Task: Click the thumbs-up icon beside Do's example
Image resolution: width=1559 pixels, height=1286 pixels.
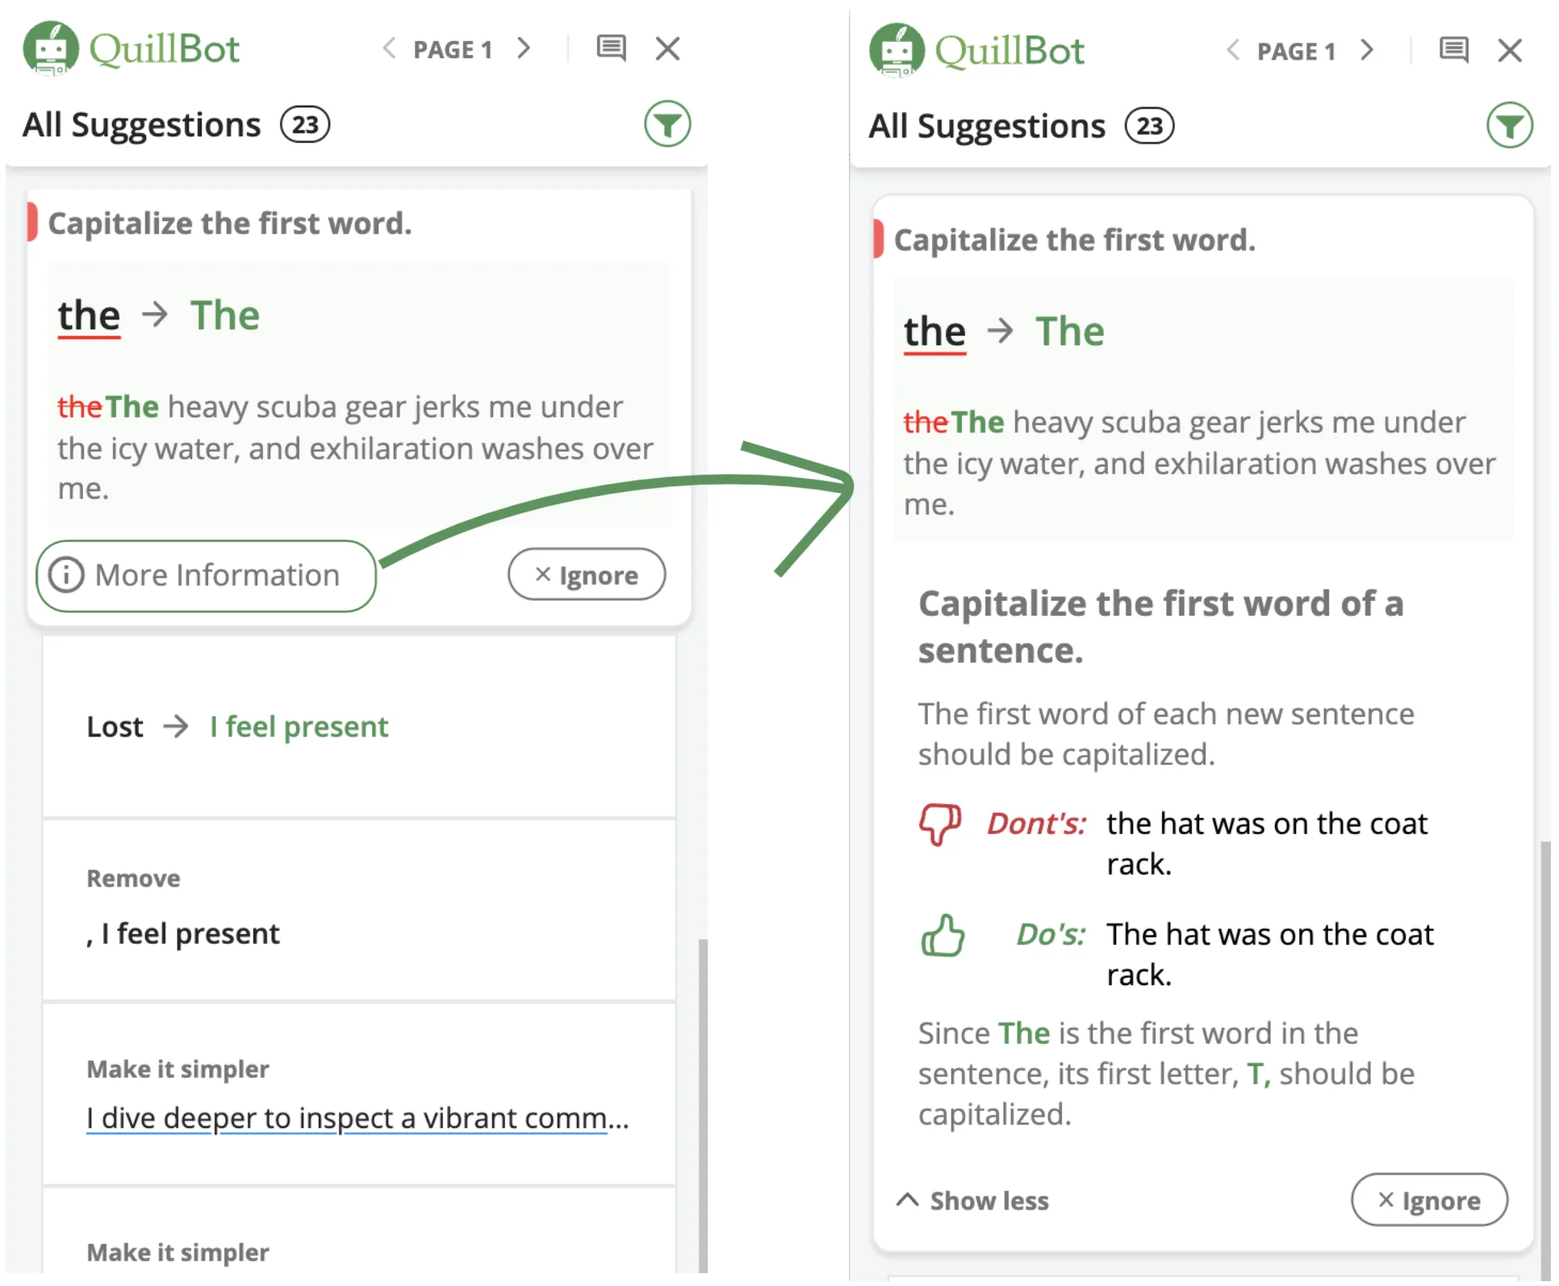Action: click(x=944, y=937)
